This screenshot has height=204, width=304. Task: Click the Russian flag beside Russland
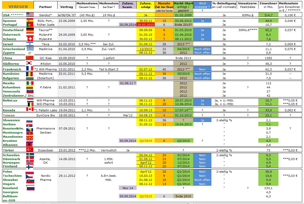[30, 188]
